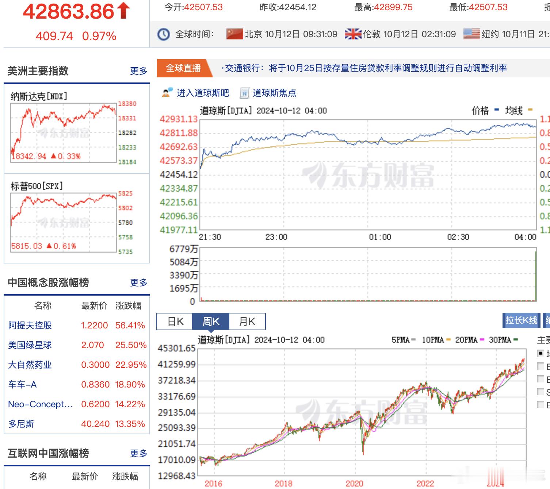
Task: Open the 纳斯达克[NDX] mini chart
Action: point(64,132)
